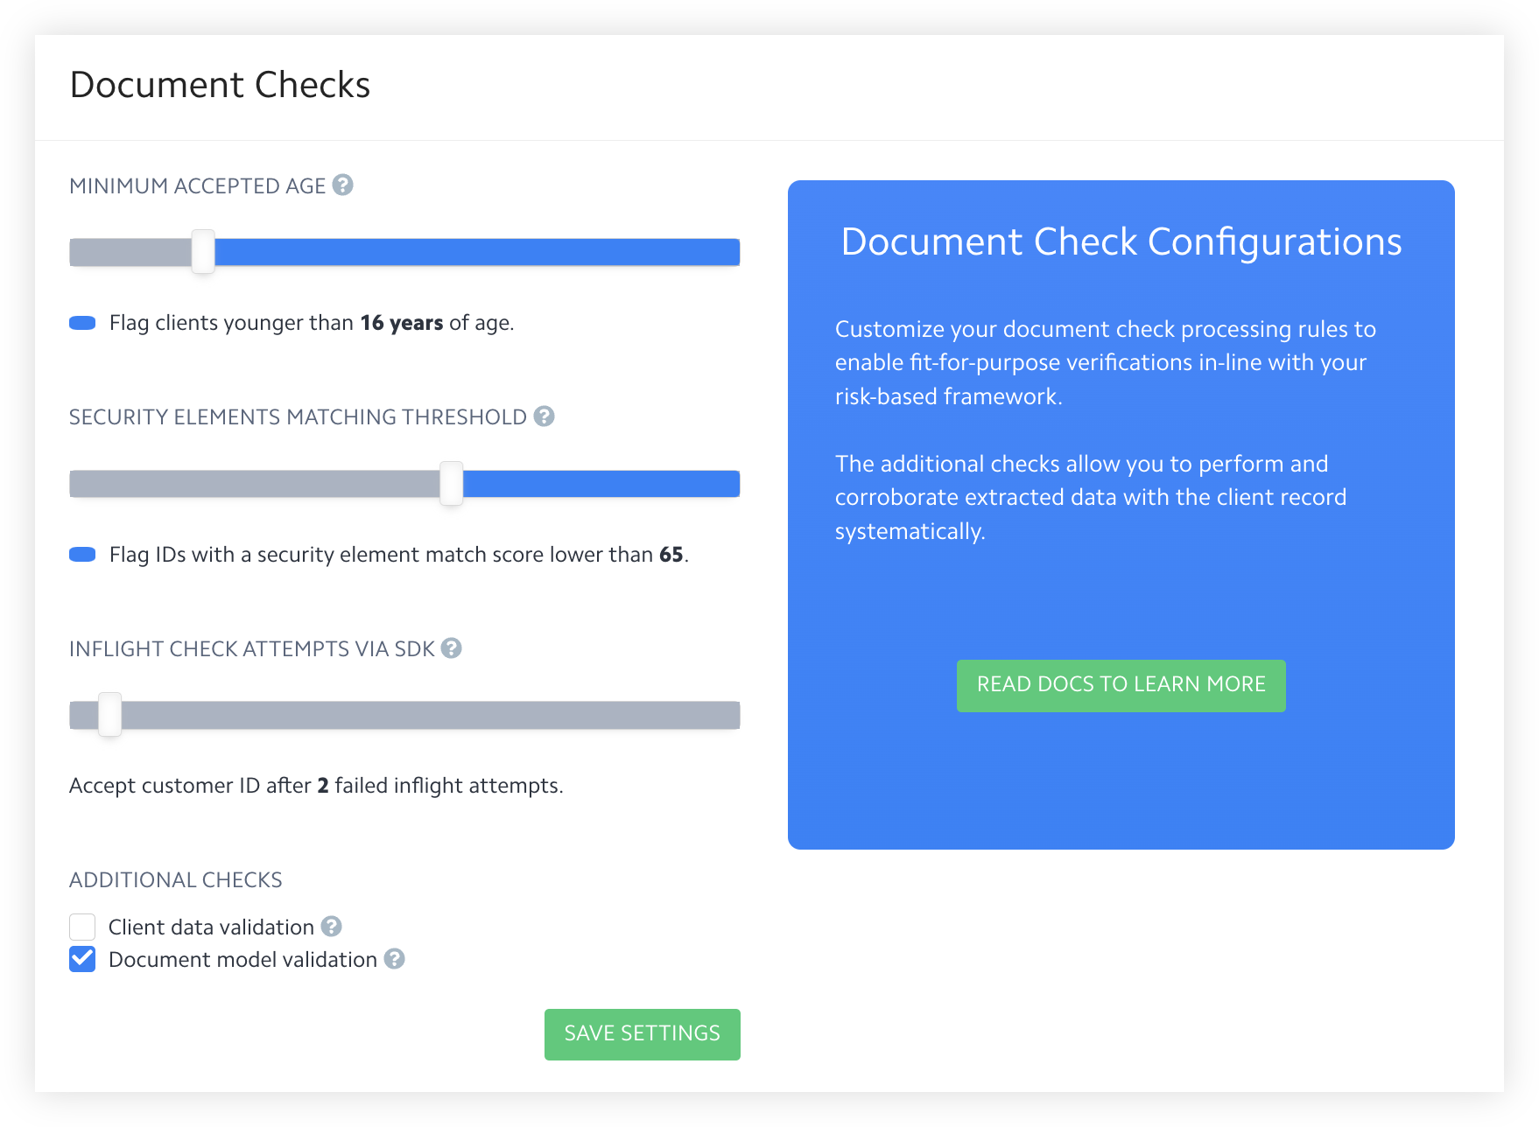
Task: Click blue legend pill beside security score text
Action: [82, 555]
